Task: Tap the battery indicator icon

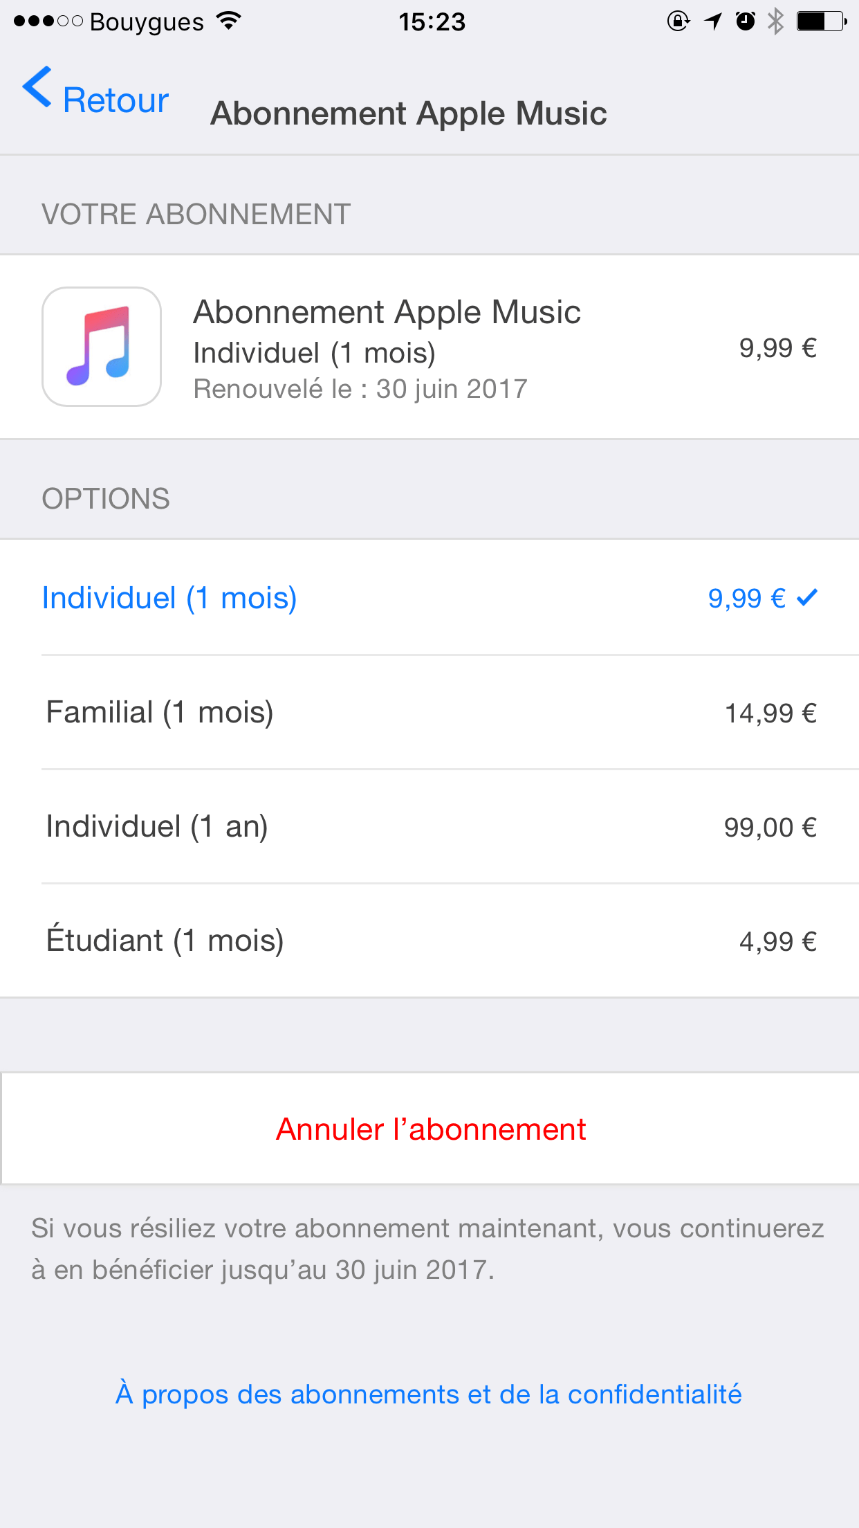Action: click(821, 21)
